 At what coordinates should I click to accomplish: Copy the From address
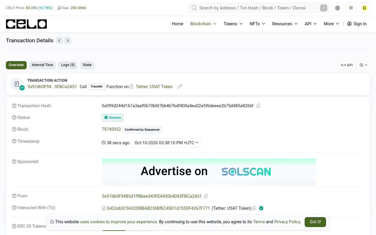click(x=206, y=196)
